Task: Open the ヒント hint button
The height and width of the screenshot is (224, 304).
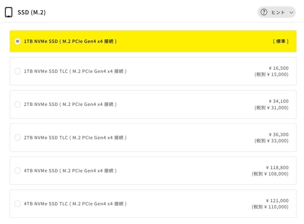Action: (278, 12)
